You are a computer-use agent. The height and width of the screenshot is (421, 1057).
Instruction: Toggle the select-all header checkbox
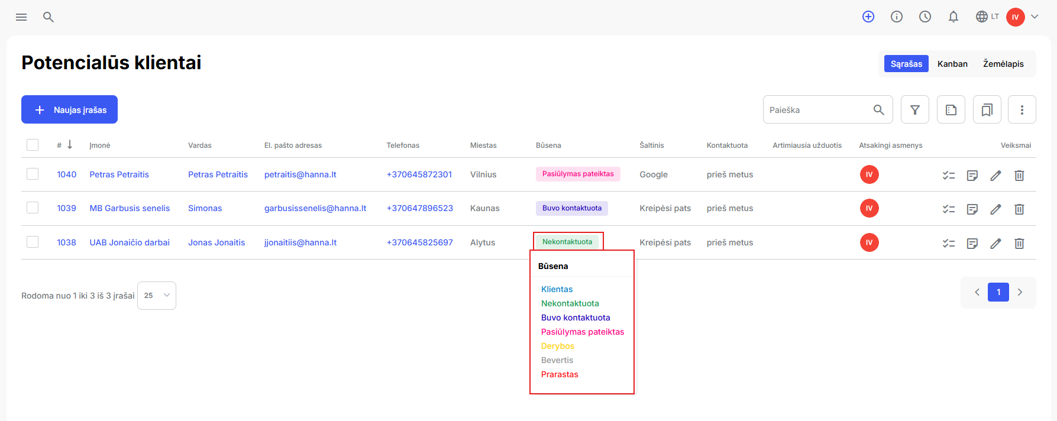33,145
